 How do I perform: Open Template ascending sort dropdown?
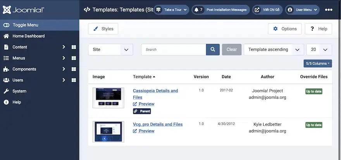[274, 49]
